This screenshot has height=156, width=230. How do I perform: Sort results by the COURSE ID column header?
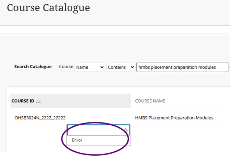pyautogui.click(x=23, y=101)
